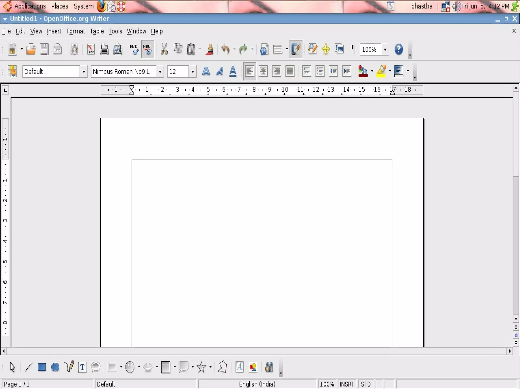This screenshot has width=520, height=389.
Task: Insert a Hyperlink
Action: tap(264, 49)
